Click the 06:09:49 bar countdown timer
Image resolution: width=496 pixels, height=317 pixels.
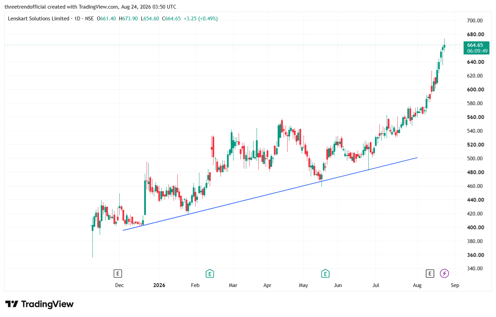(477, 51)
